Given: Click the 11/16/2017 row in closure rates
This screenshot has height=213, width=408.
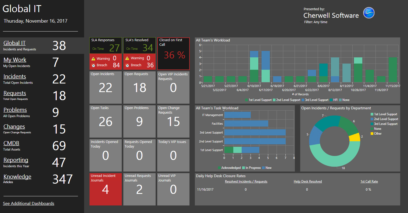Looking at the screenshot, I should (x=297, y=190).
